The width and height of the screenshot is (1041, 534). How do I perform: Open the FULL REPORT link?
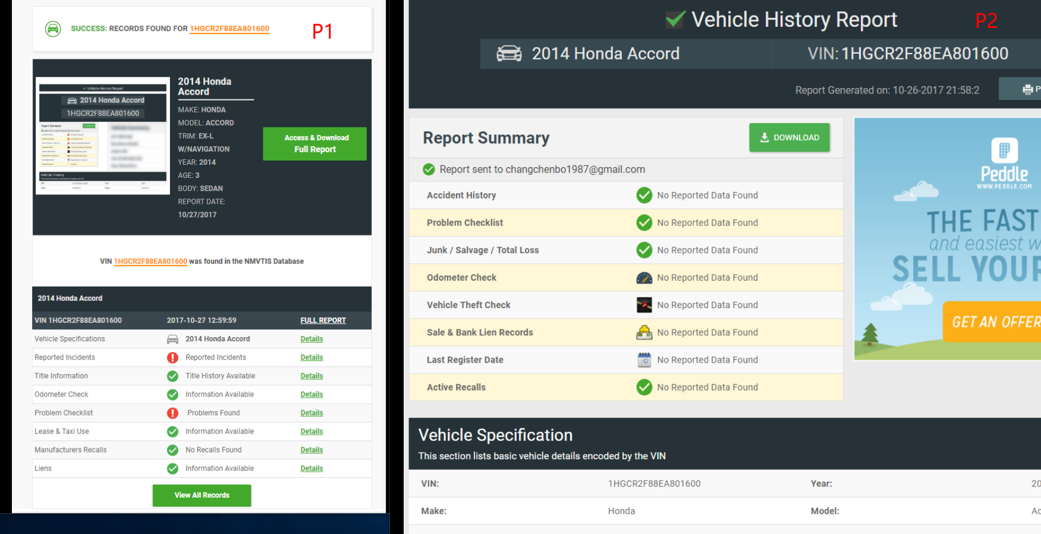323,321
